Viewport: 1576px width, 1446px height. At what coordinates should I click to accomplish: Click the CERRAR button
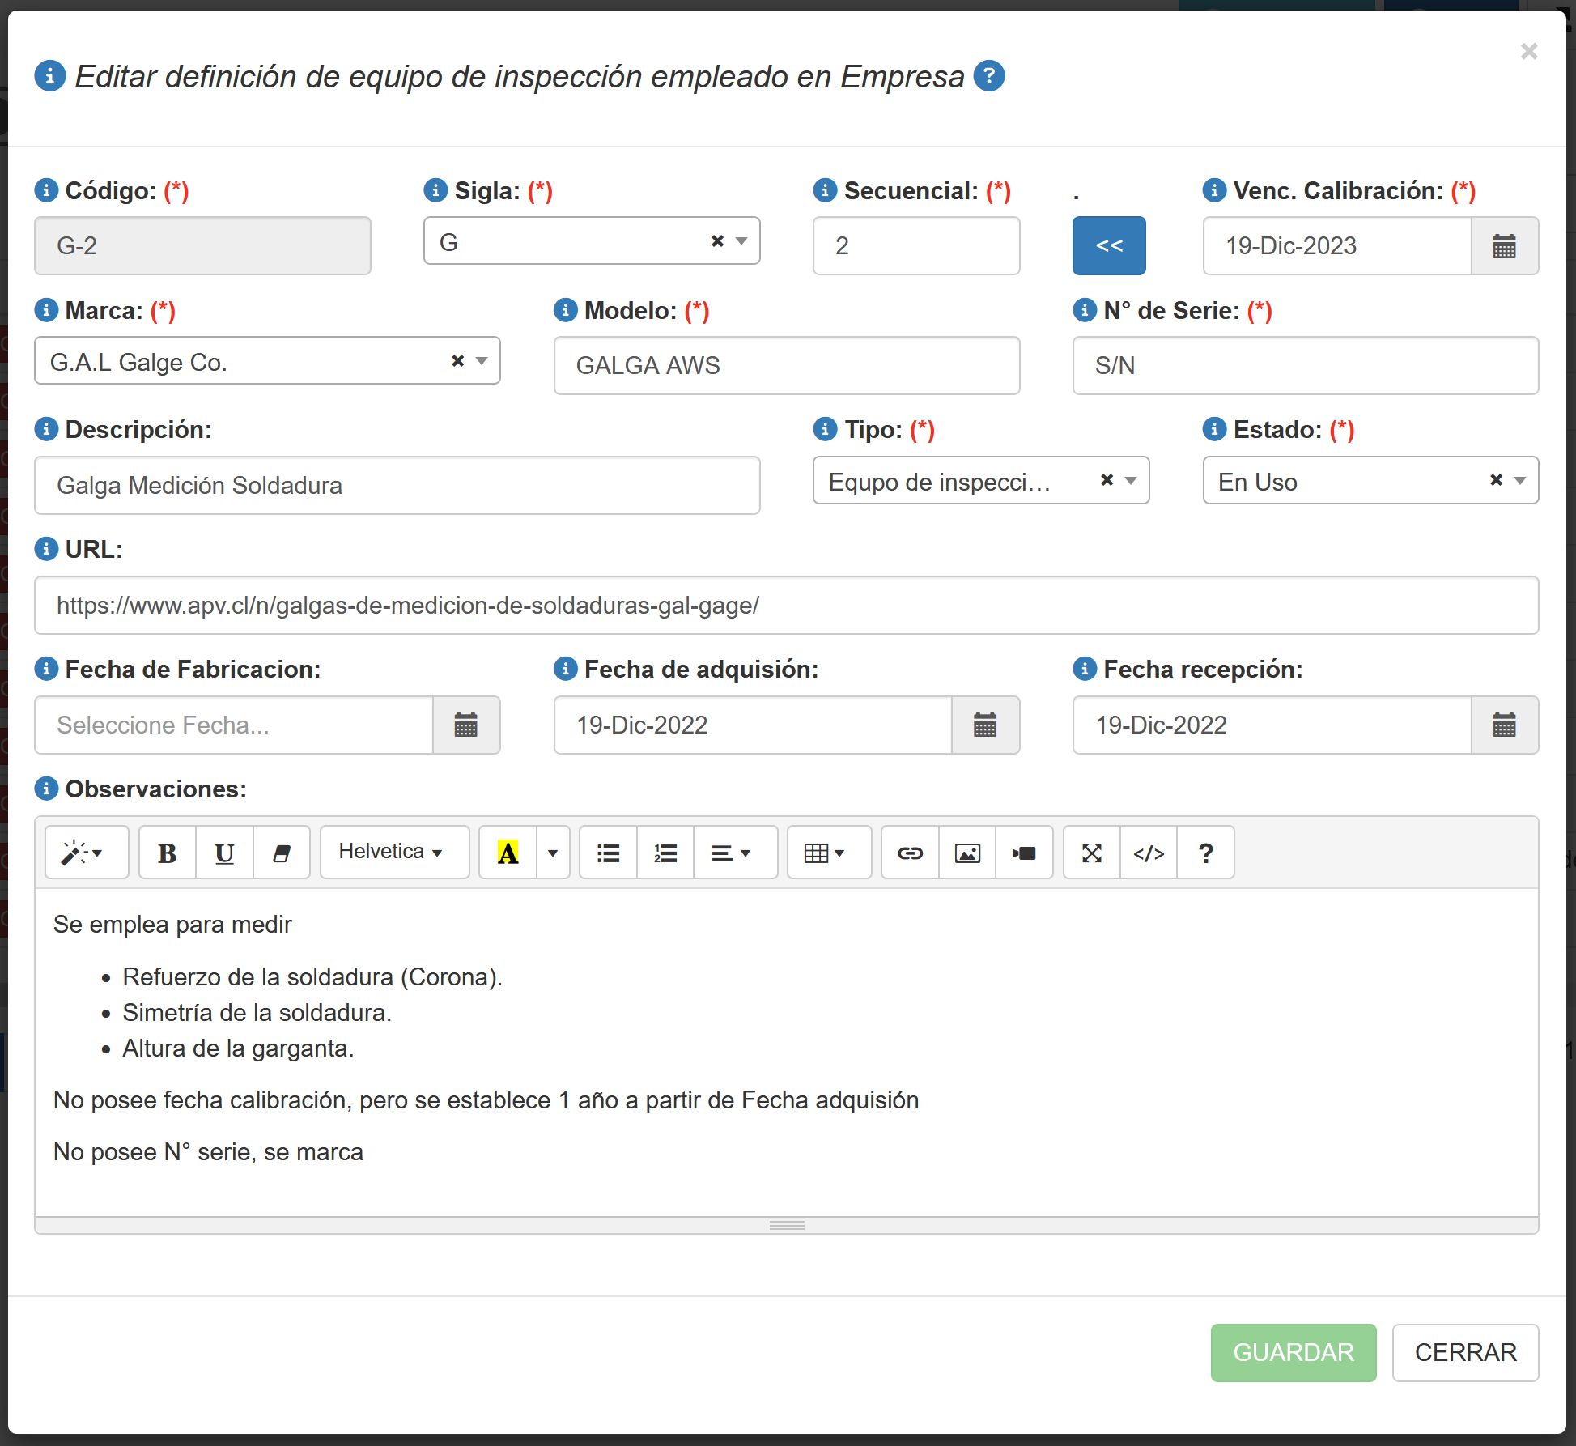click(1465, 1353)
